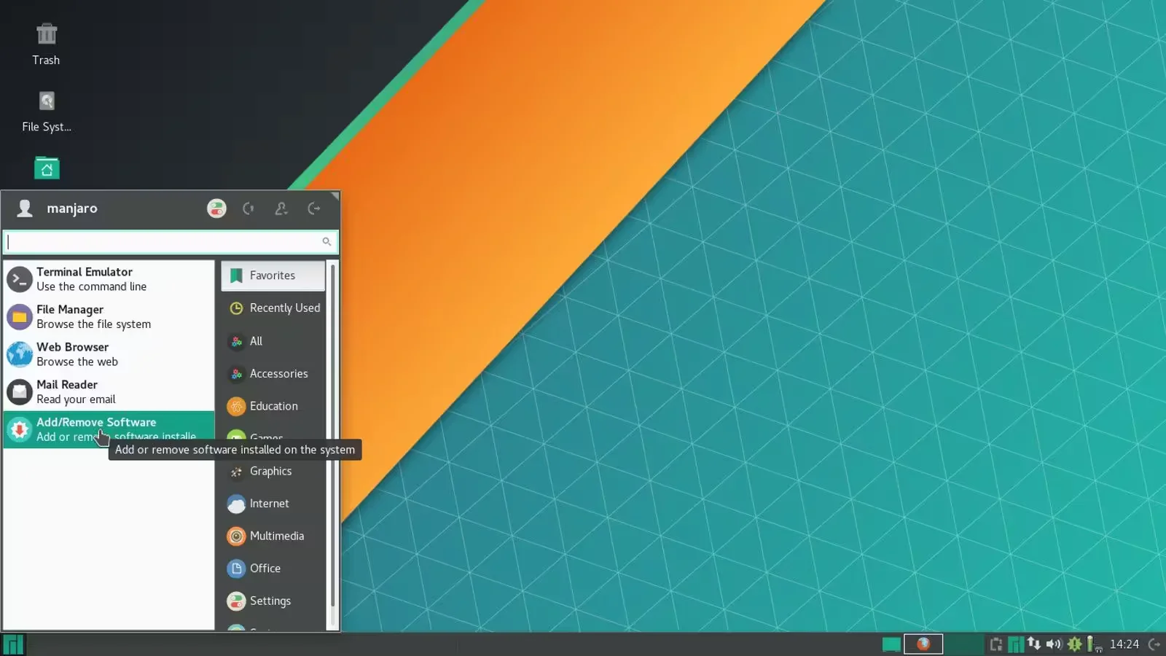Image resolution: width=1166 pixels, height=656 pixels.
Task: Select the Recently Used category
Action: point(273,308)
